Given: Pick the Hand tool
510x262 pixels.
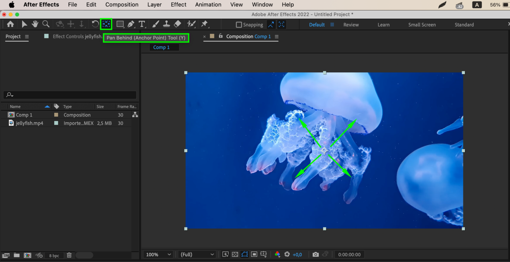Looking at the screenshot, I should point(35,24).
